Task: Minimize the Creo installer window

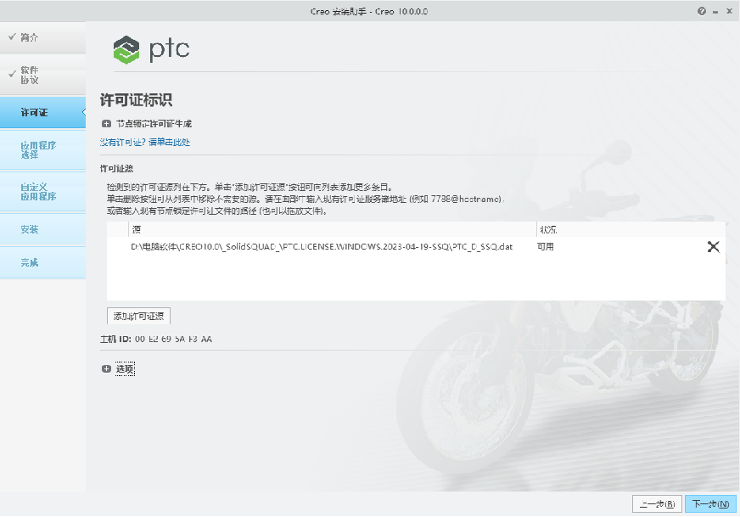Action: [x=715, y=11]
